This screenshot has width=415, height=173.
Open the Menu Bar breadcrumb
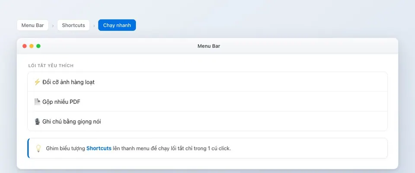tap(32, 25)
